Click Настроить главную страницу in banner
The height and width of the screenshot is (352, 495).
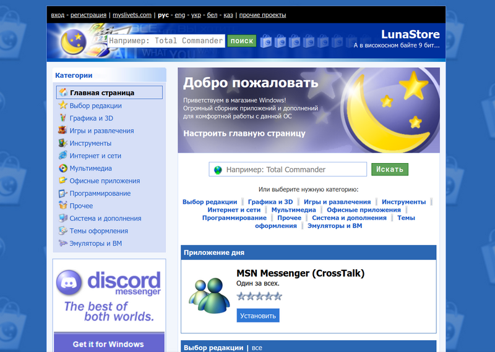[x=244, y=133]
